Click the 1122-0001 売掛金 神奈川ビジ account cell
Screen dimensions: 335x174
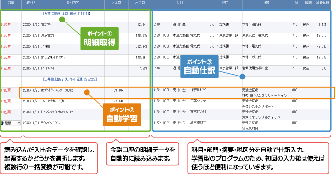pyautogui.click(x=179, y=90)
